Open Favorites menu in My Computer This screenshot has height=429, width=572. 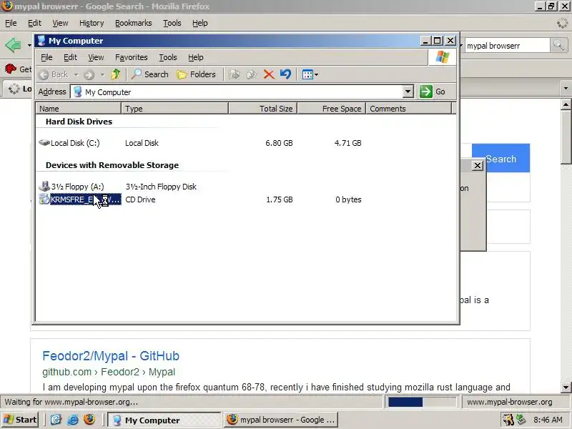click(132, 57)
